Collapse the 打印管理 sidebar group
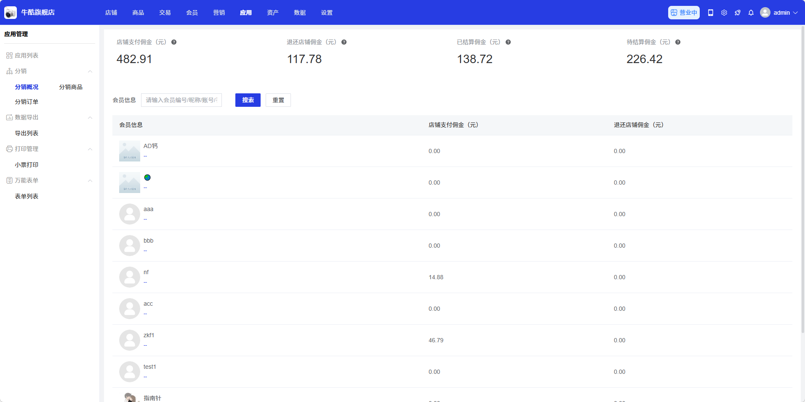 [90, 149]
